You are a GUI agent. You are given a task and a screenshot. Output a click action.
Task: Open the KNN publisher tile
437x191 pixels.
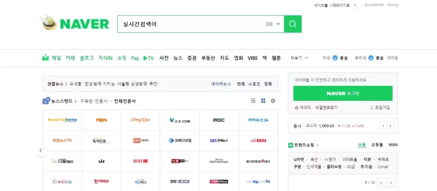(258, 141)
